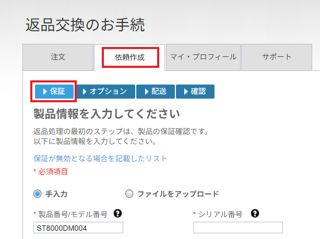Switch to the 注文 tab
The width and height of the screenshot is (320, 239).
click(x=58, y=57)
